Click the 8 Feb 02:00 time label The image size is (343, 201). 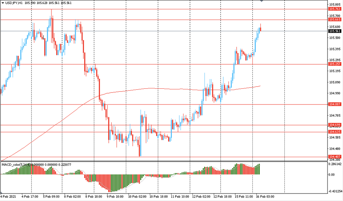click(73, 197)
